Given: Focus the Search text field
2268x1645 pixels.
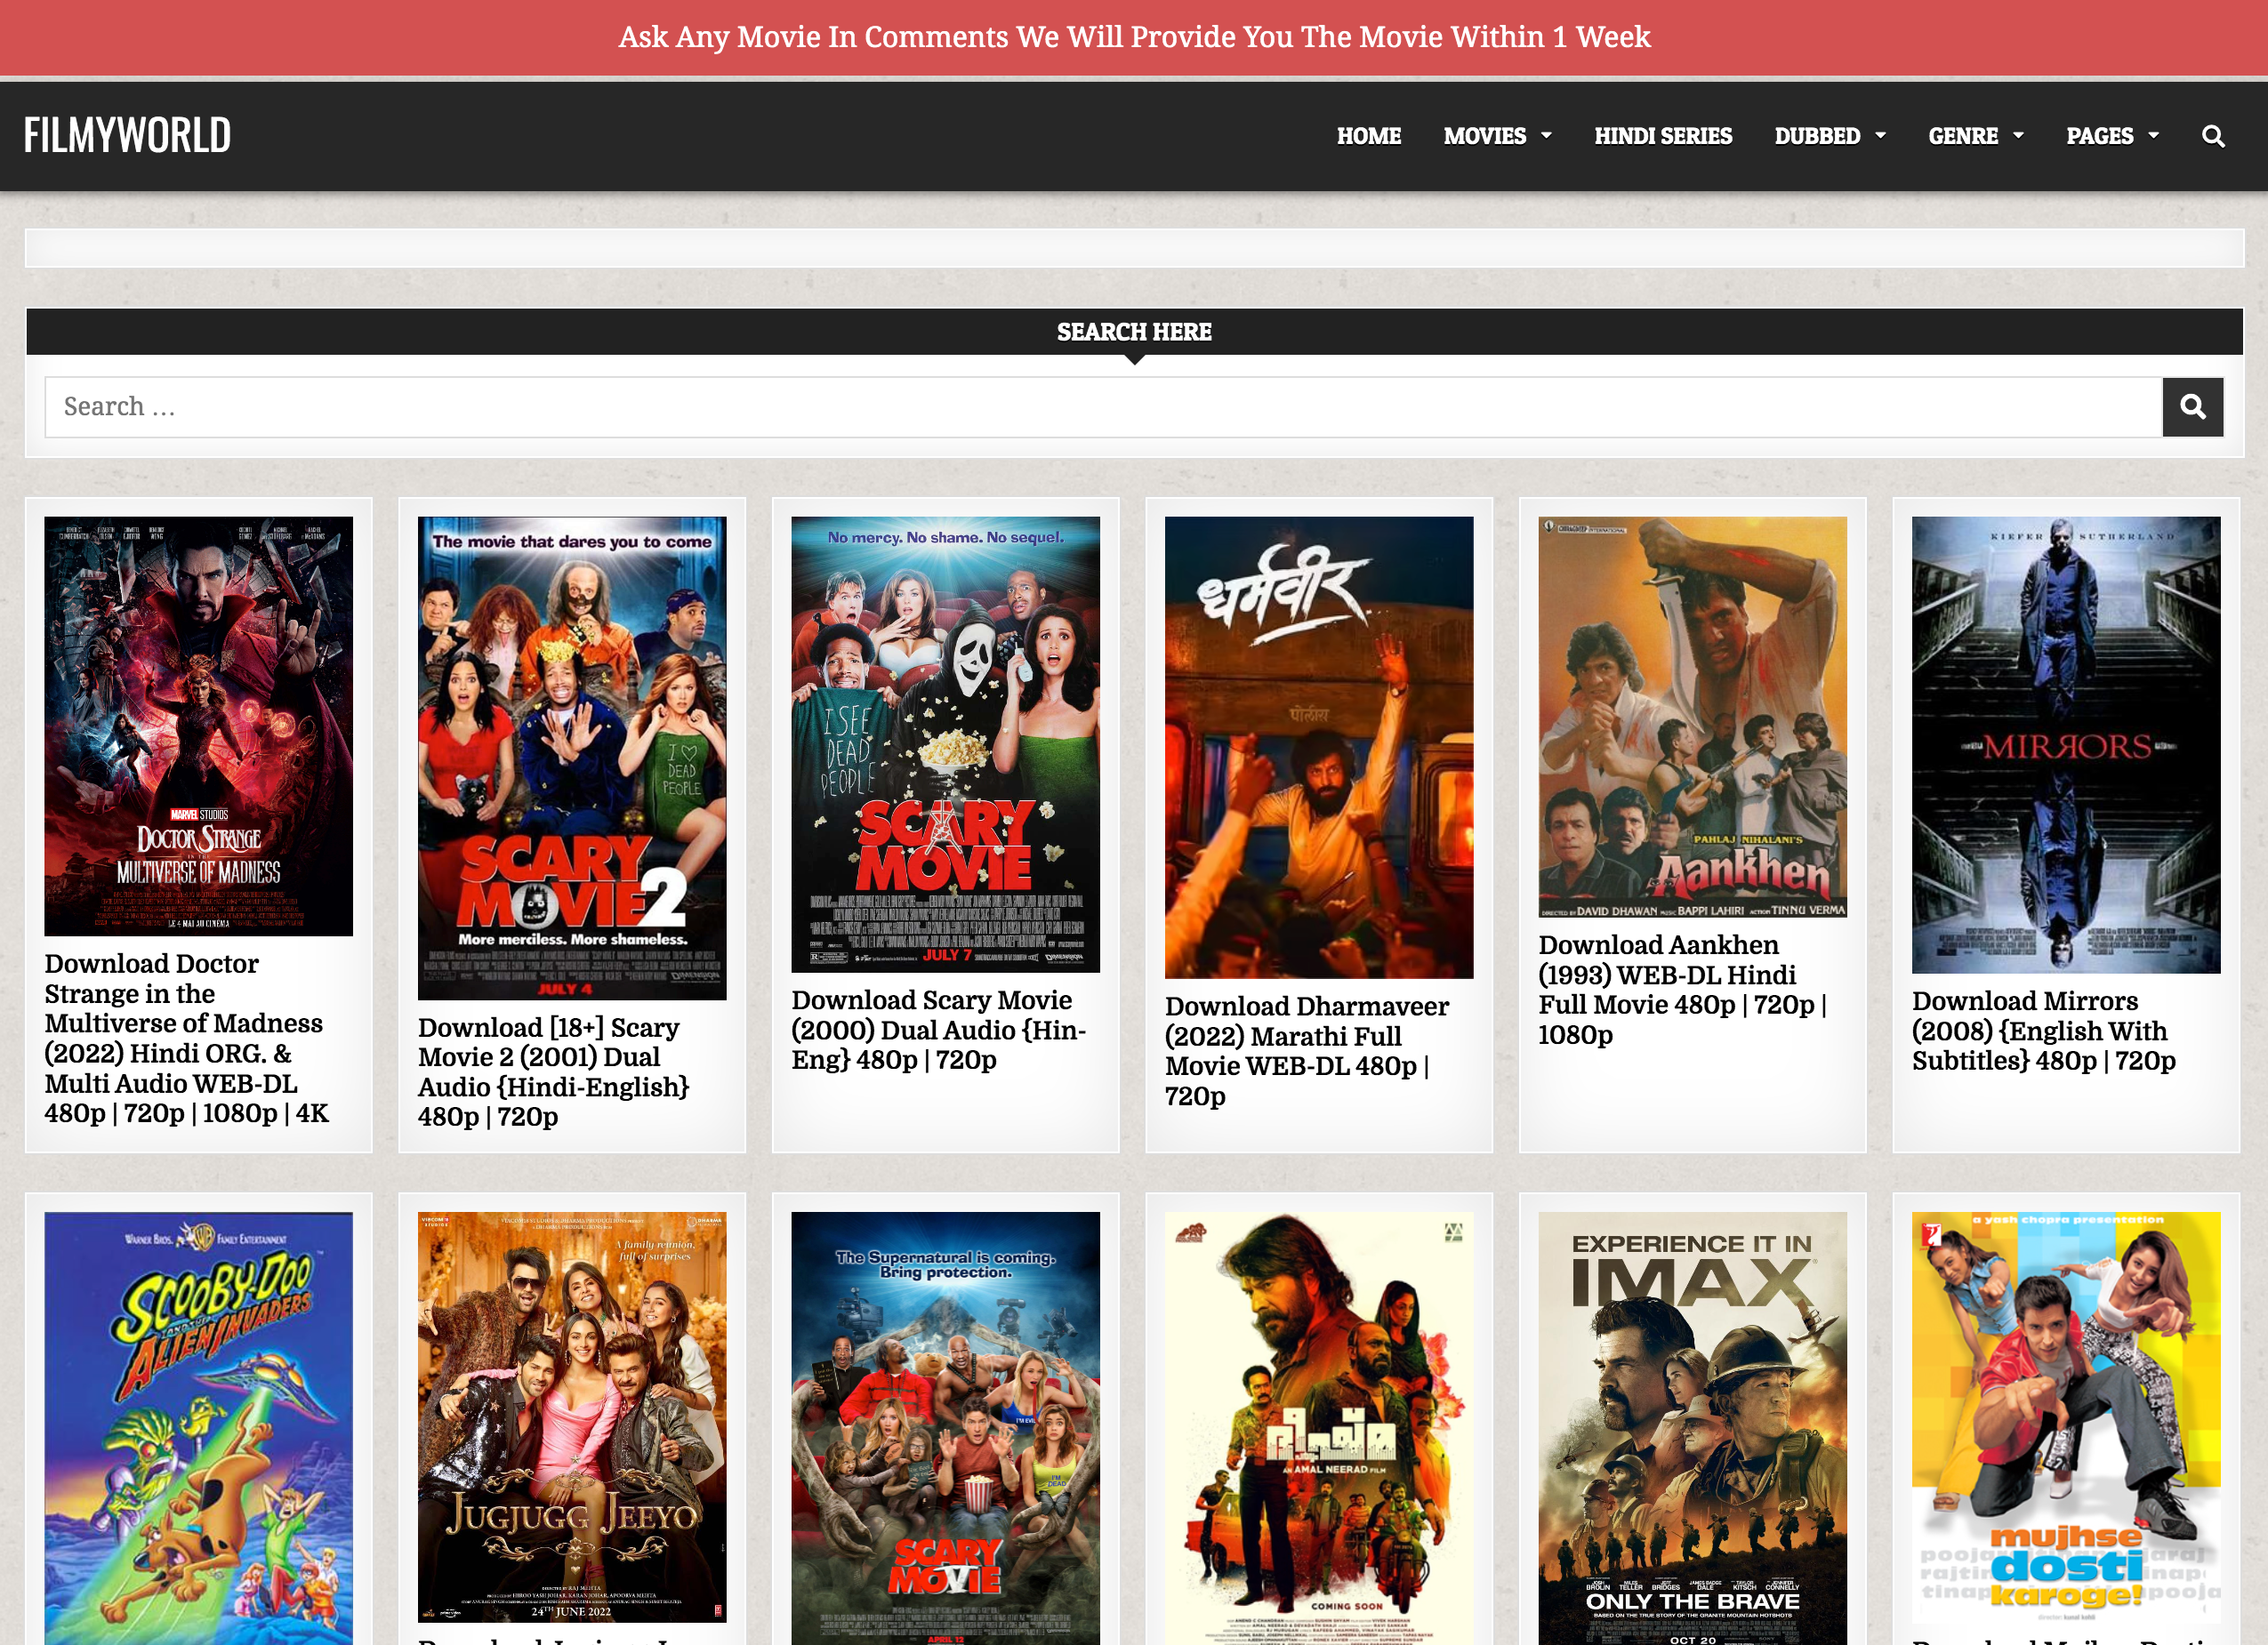Looking at the screenshot, I should pyautogui.click(x=1103, y=407).
